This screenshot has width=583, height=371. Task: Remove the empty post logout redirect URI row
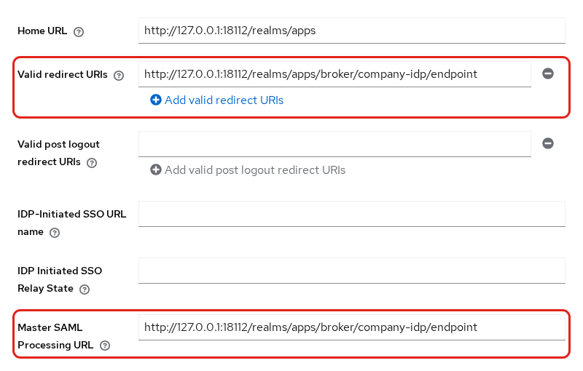548,143
